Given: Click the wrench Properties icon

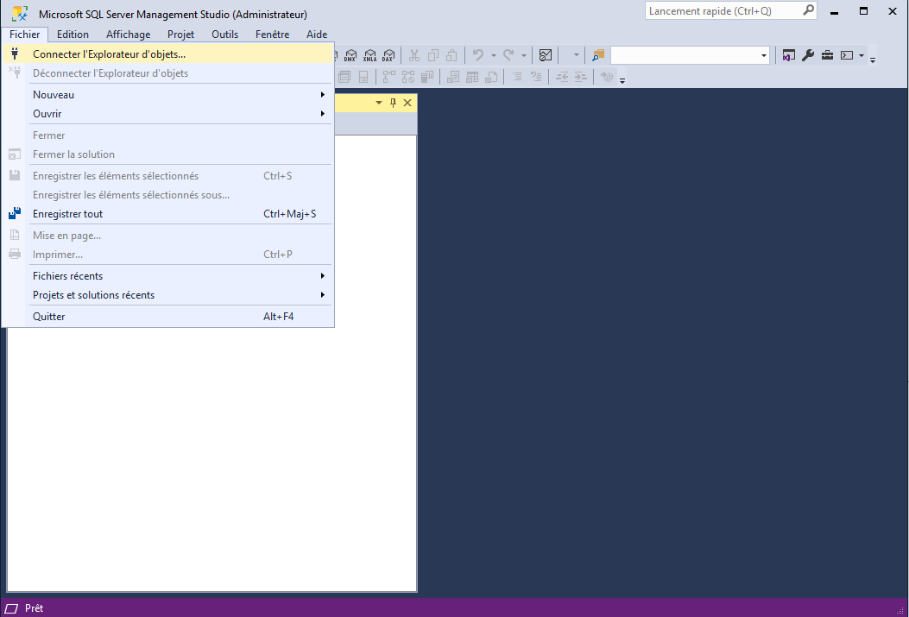Looking at the screenshot, I should (808, 55).
